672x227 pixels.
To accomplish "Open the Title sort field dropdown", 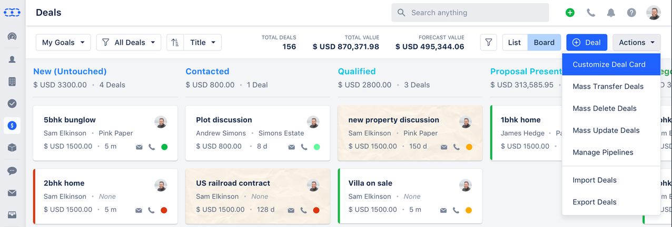I will point(203,43).
